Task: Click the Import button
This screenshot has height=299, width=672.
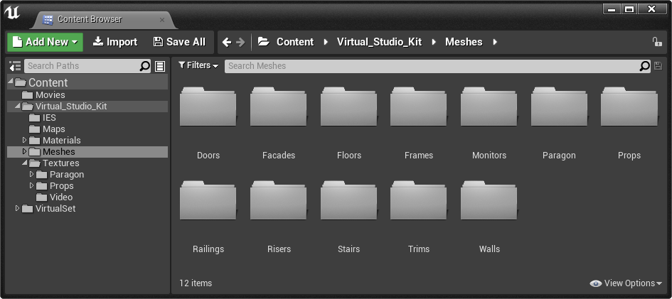Action: tap(115, 42)
